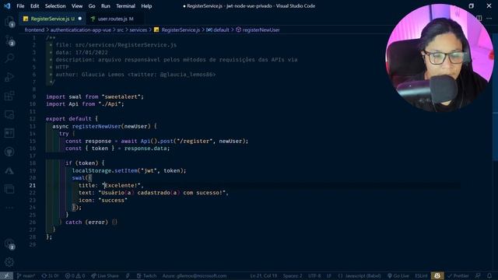The width and height of the screenshot is (498, 280).
Task: Click the editor minimap scrollbar
Action: (x=495, y=96)
